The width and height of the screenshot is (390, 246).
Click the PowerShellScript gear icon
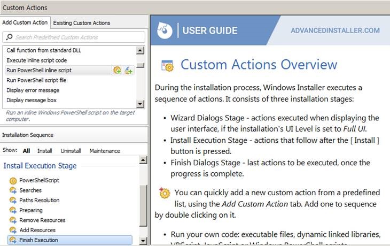pyautogui.click(x=13, y=181)
